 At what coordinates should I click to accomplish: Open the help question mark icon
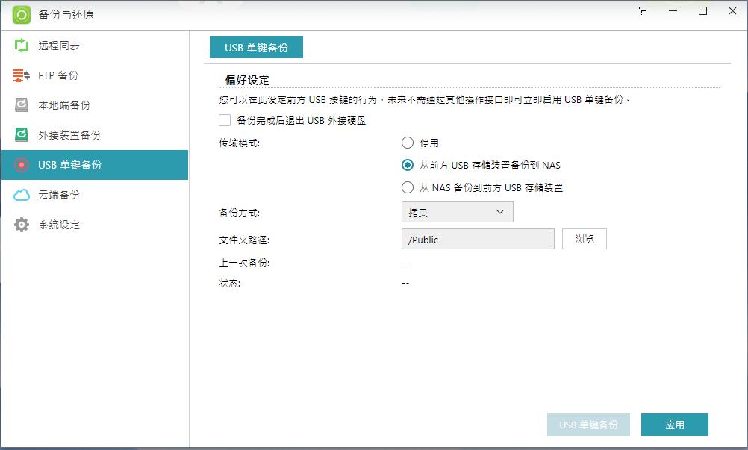click(642, 12)
